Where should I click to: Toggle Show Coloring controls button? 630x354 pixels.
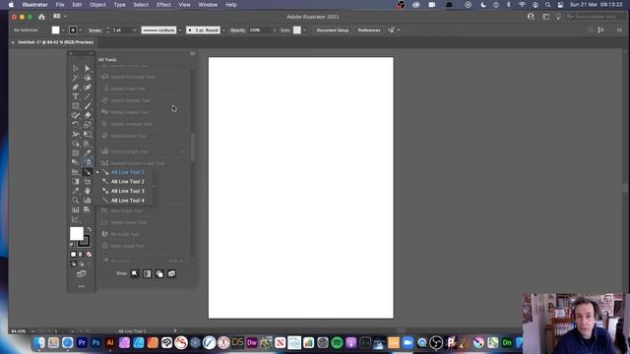pyautogui.click(x=147, y=273)
